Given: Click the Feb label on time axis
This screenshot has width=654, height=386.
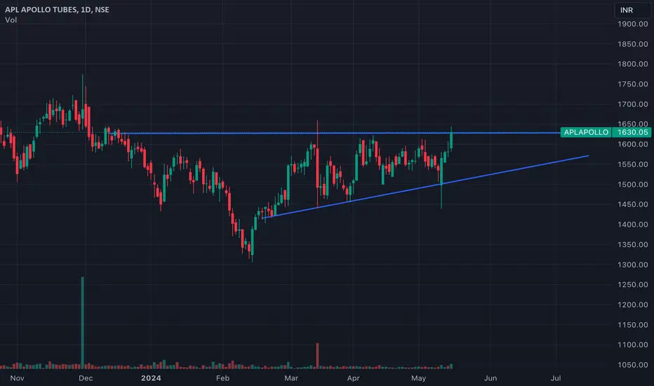Looking at the screenshot, I should [x=222, y=378].
